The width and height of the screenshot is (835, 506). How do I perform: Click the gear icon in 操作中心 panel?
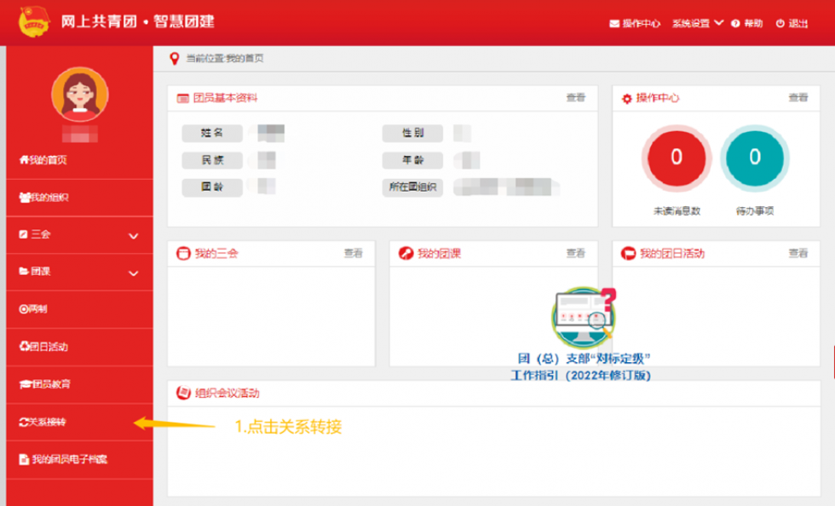tap(627, 99)
